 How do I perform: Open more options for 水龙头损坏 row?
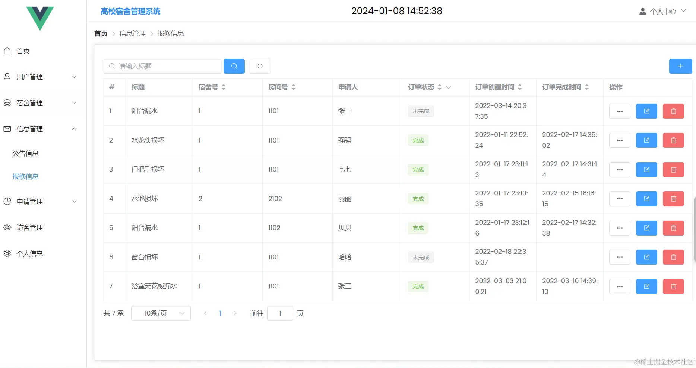620,140
